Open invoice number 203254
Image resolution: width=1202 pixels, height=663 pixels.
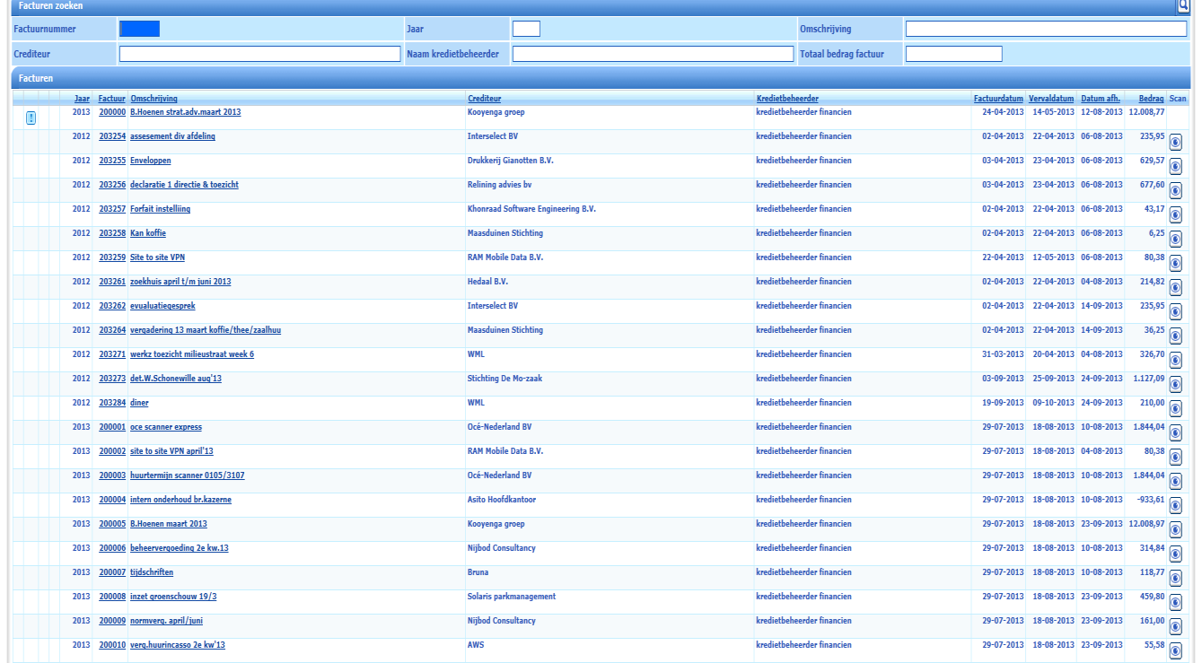pos(112,136)
